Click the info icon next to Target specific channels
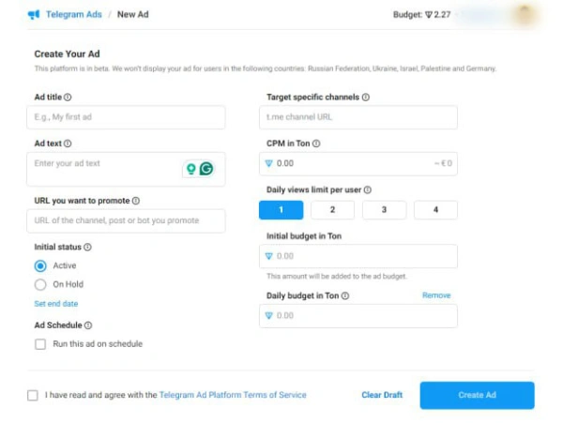This screenshot has width=563, height=423. click(366, 98)
